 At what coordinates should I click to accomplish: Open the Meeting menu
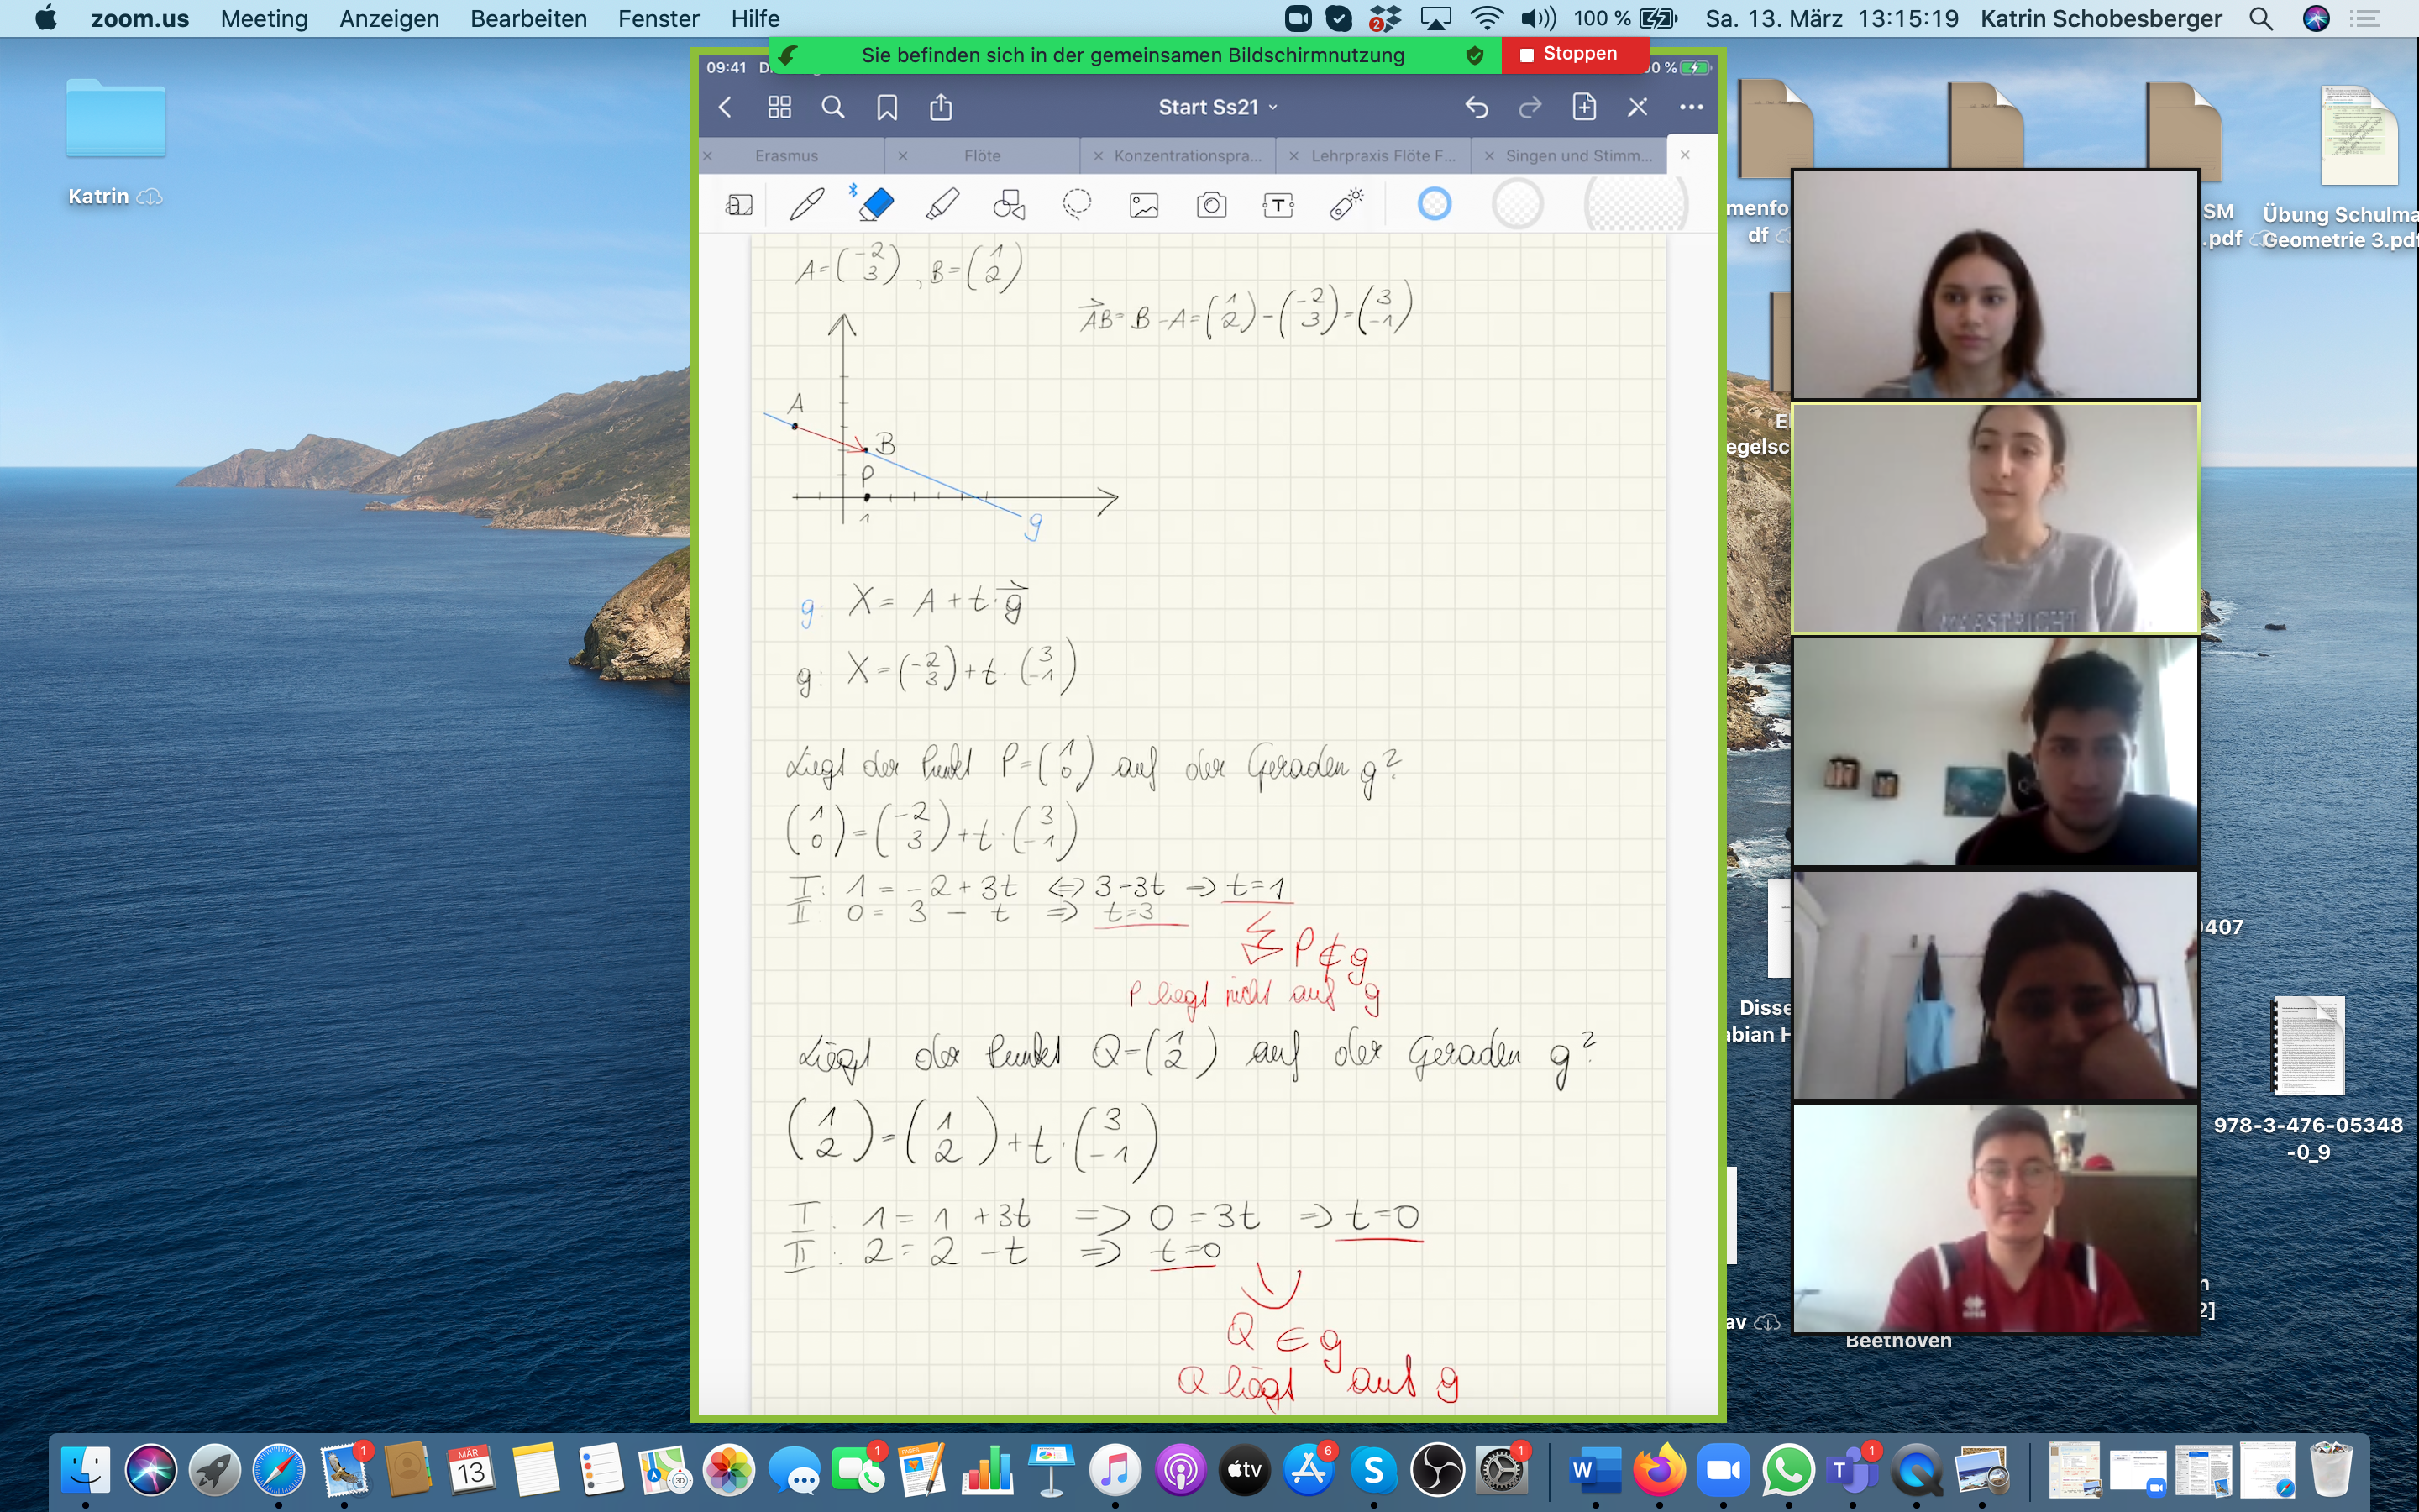(x=264, y=18)
